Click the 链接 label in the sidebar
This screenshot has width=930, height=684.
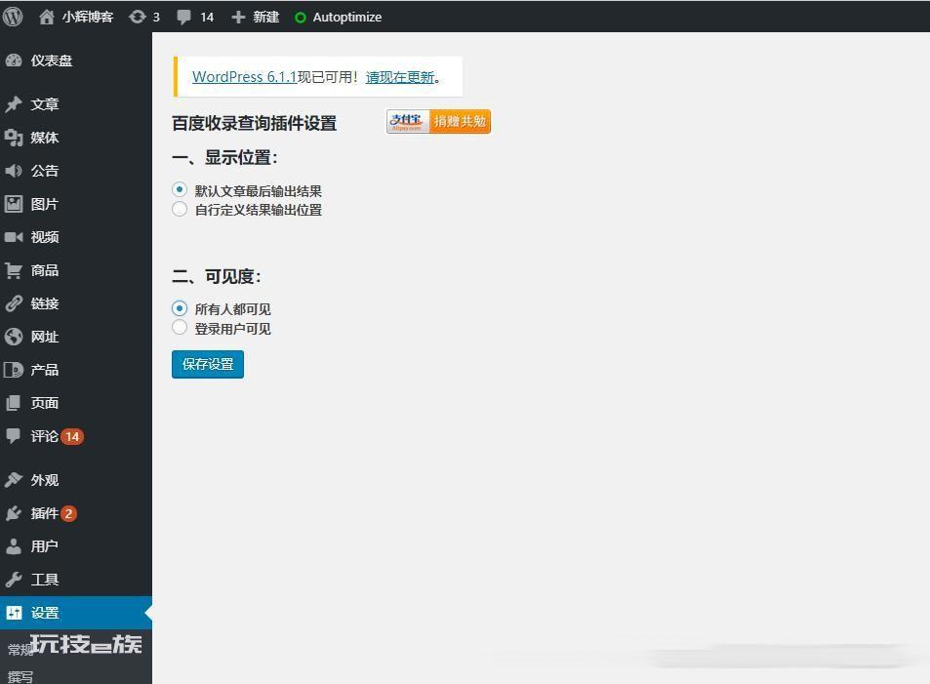45,303
